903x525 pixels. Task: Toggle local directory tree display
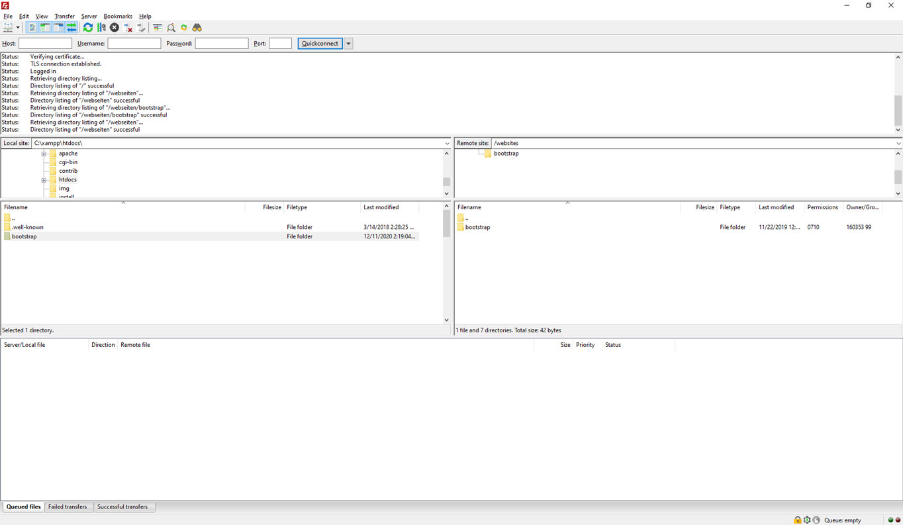45,28
